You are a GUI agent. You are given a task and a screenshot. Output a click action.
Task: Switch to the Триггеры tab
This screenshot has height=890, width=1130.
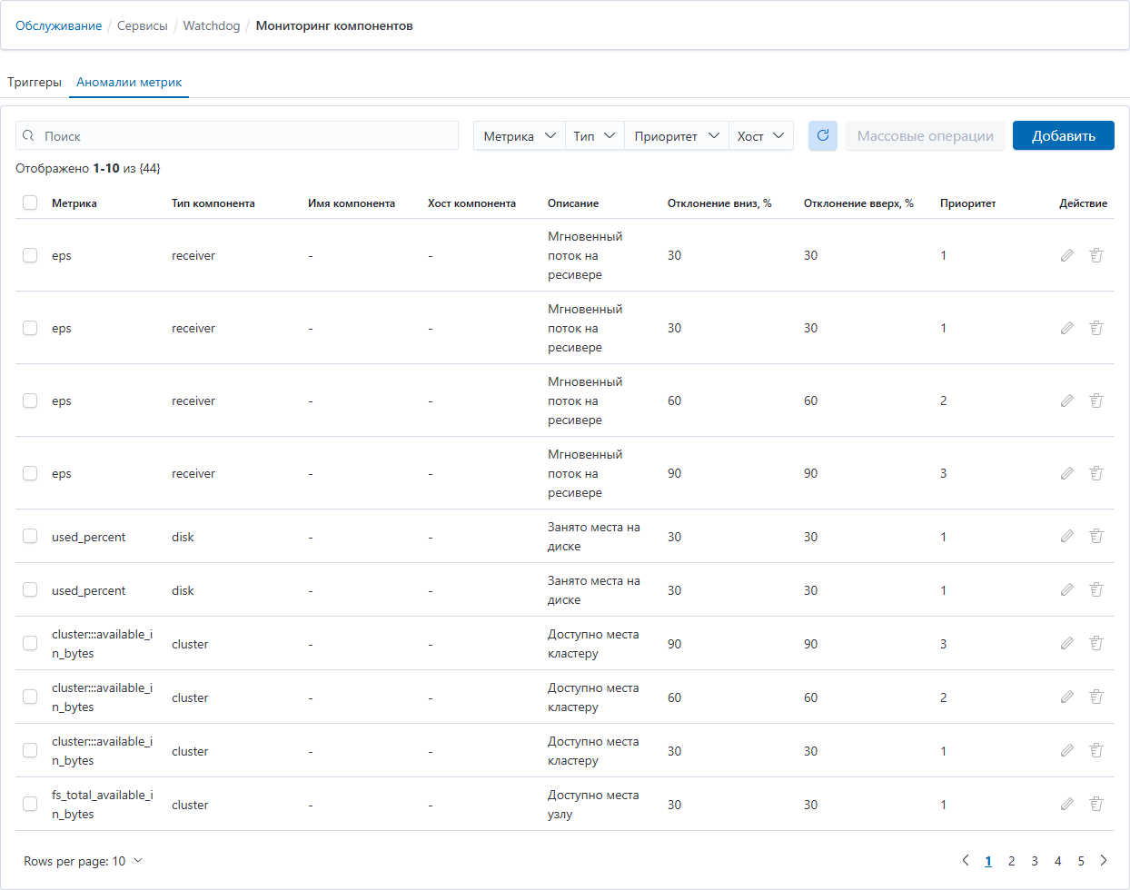[x=35, y=82]
